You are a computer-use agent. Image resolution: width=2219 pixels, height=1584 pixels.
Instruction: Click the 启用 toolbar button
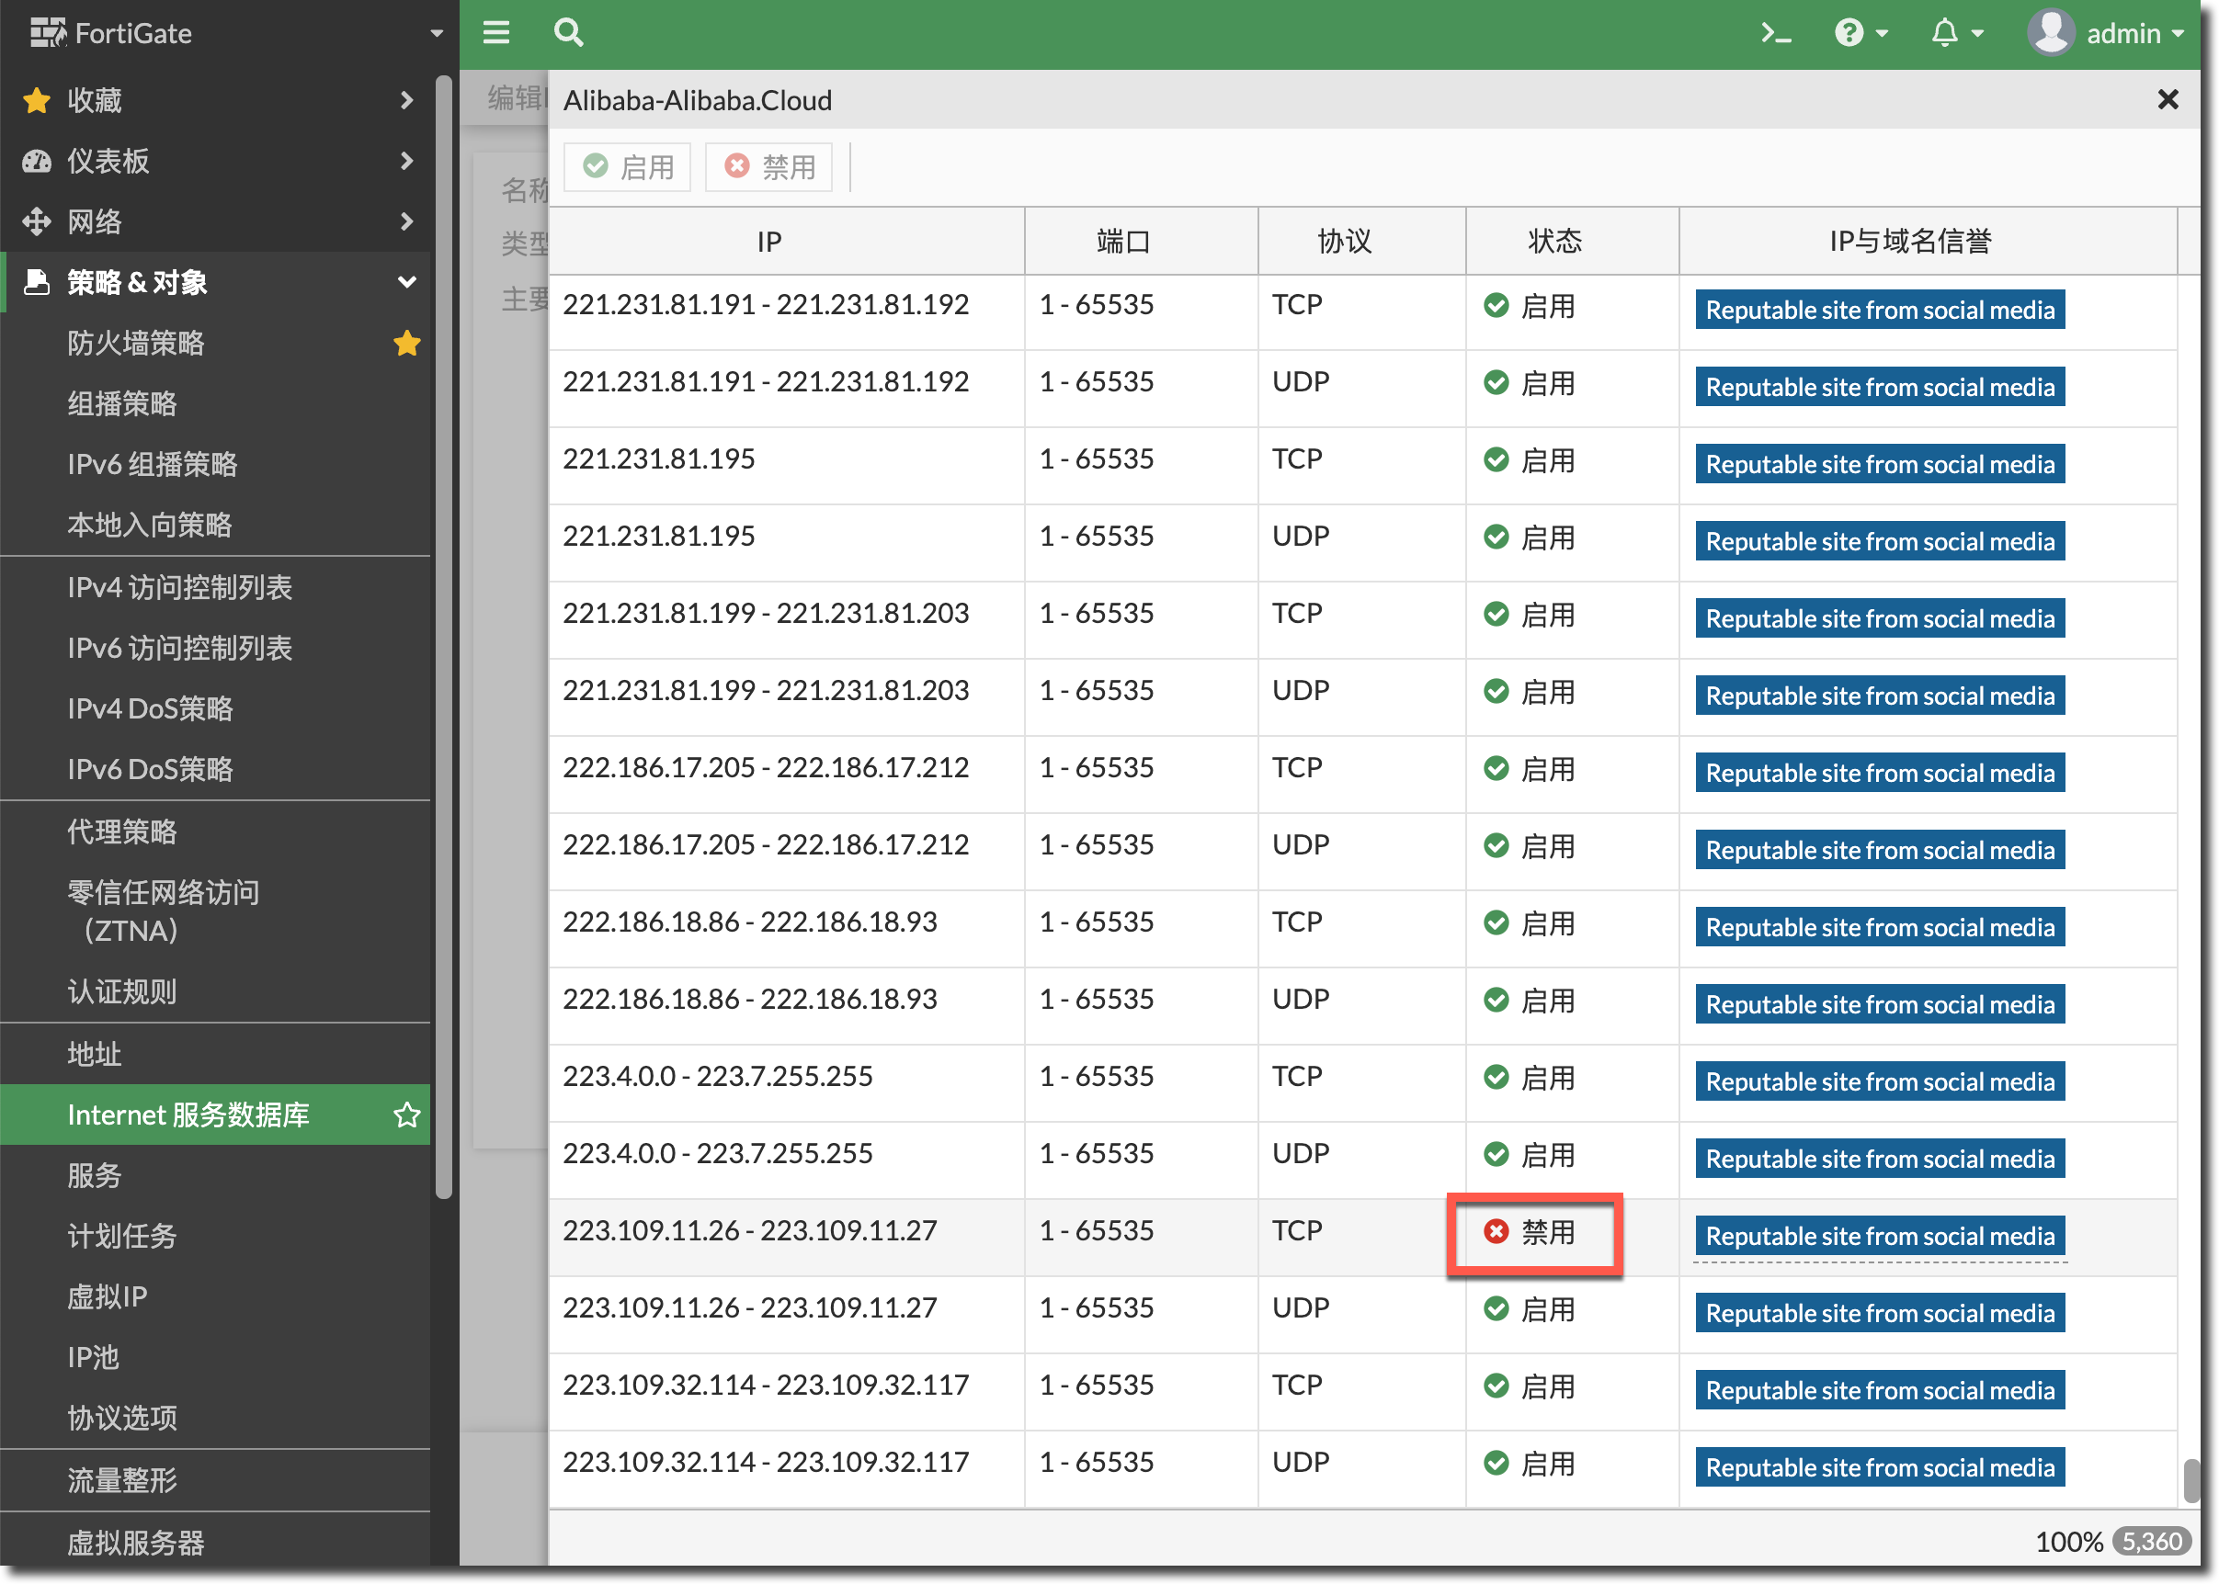click(628, 167)
